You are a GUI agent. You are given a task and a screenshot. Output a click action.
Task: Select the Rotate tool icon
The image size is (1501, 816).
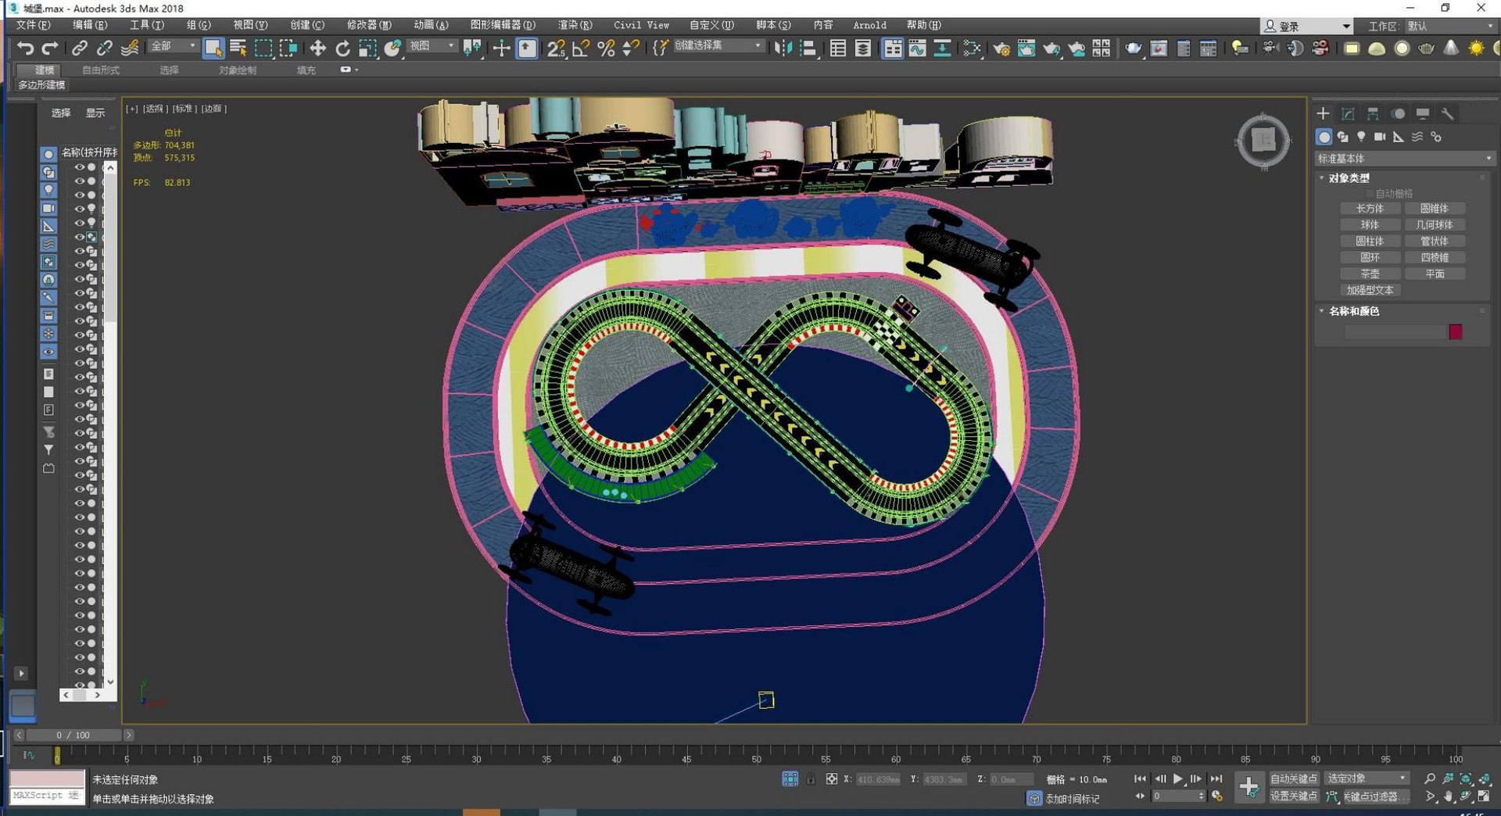coord(342,48)
